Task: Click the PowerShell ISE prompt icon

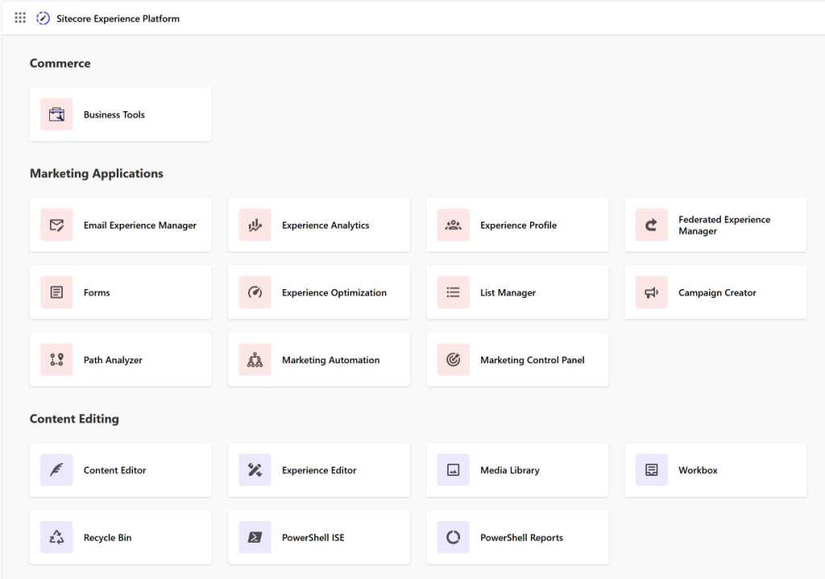Action: pos(255,537)
